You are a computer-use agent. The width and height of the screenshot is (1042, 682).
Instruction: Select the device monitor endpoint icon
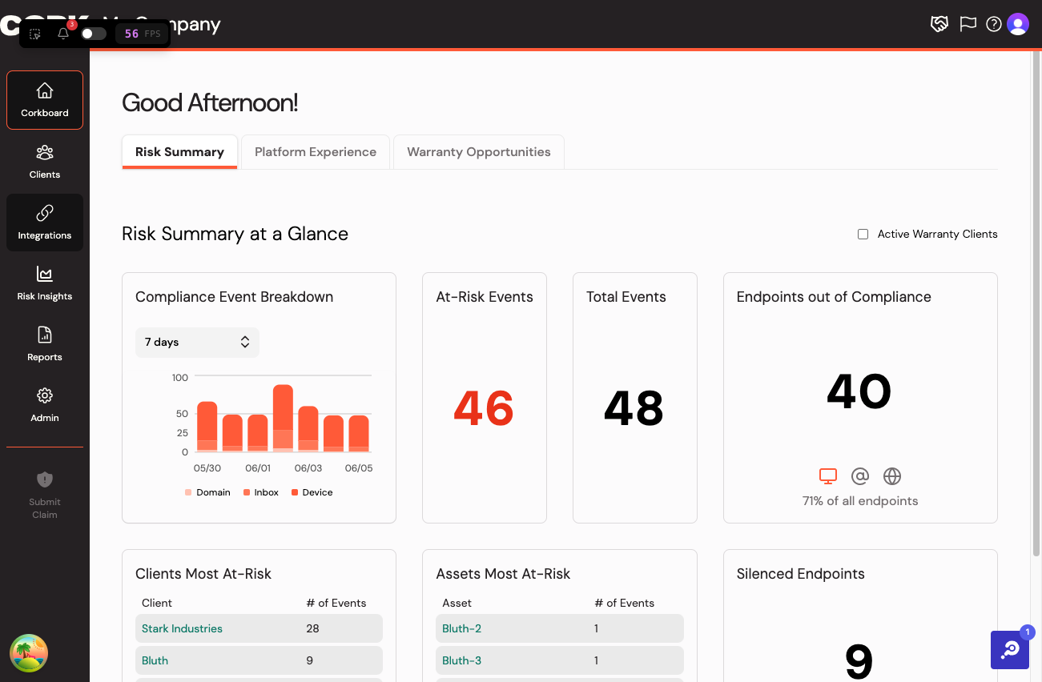828,476
